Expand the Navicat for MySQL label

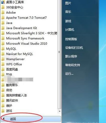20,54
